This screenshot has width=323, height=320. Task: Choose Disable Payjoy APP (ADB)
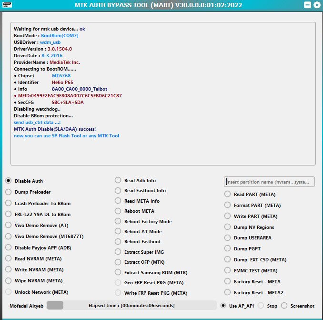coord(8,248)
